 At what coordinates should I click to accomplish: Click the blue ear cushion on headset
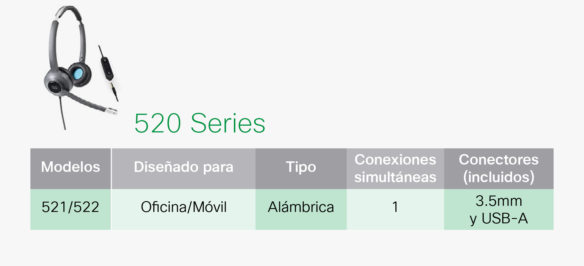pos(78,73)
